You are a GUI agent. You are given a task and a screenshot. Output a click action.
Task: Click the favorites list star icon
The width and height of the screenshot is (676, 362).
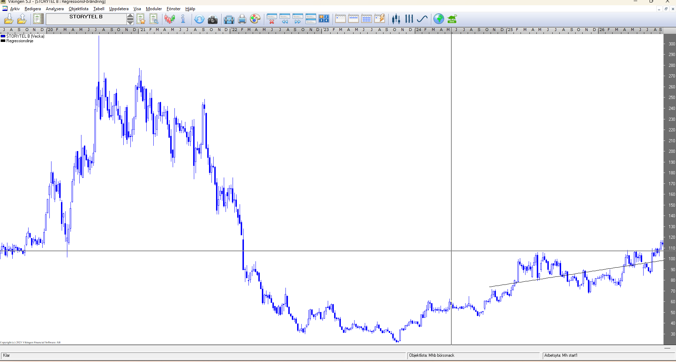[x=141, y=19]
